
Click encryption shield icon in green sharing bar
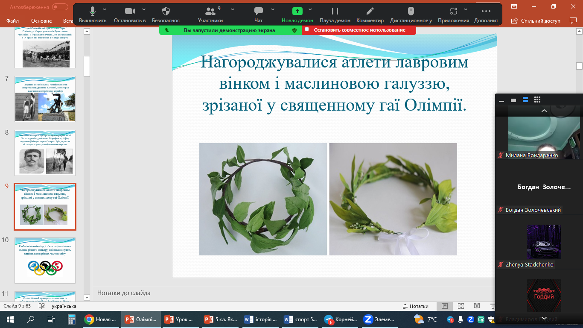coord(294,30)
